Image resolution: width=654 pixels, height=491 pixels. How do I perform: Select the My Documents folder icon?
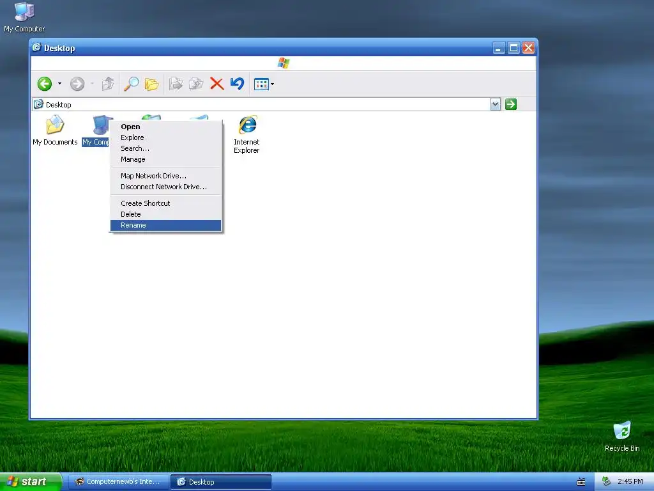[55, 130]
